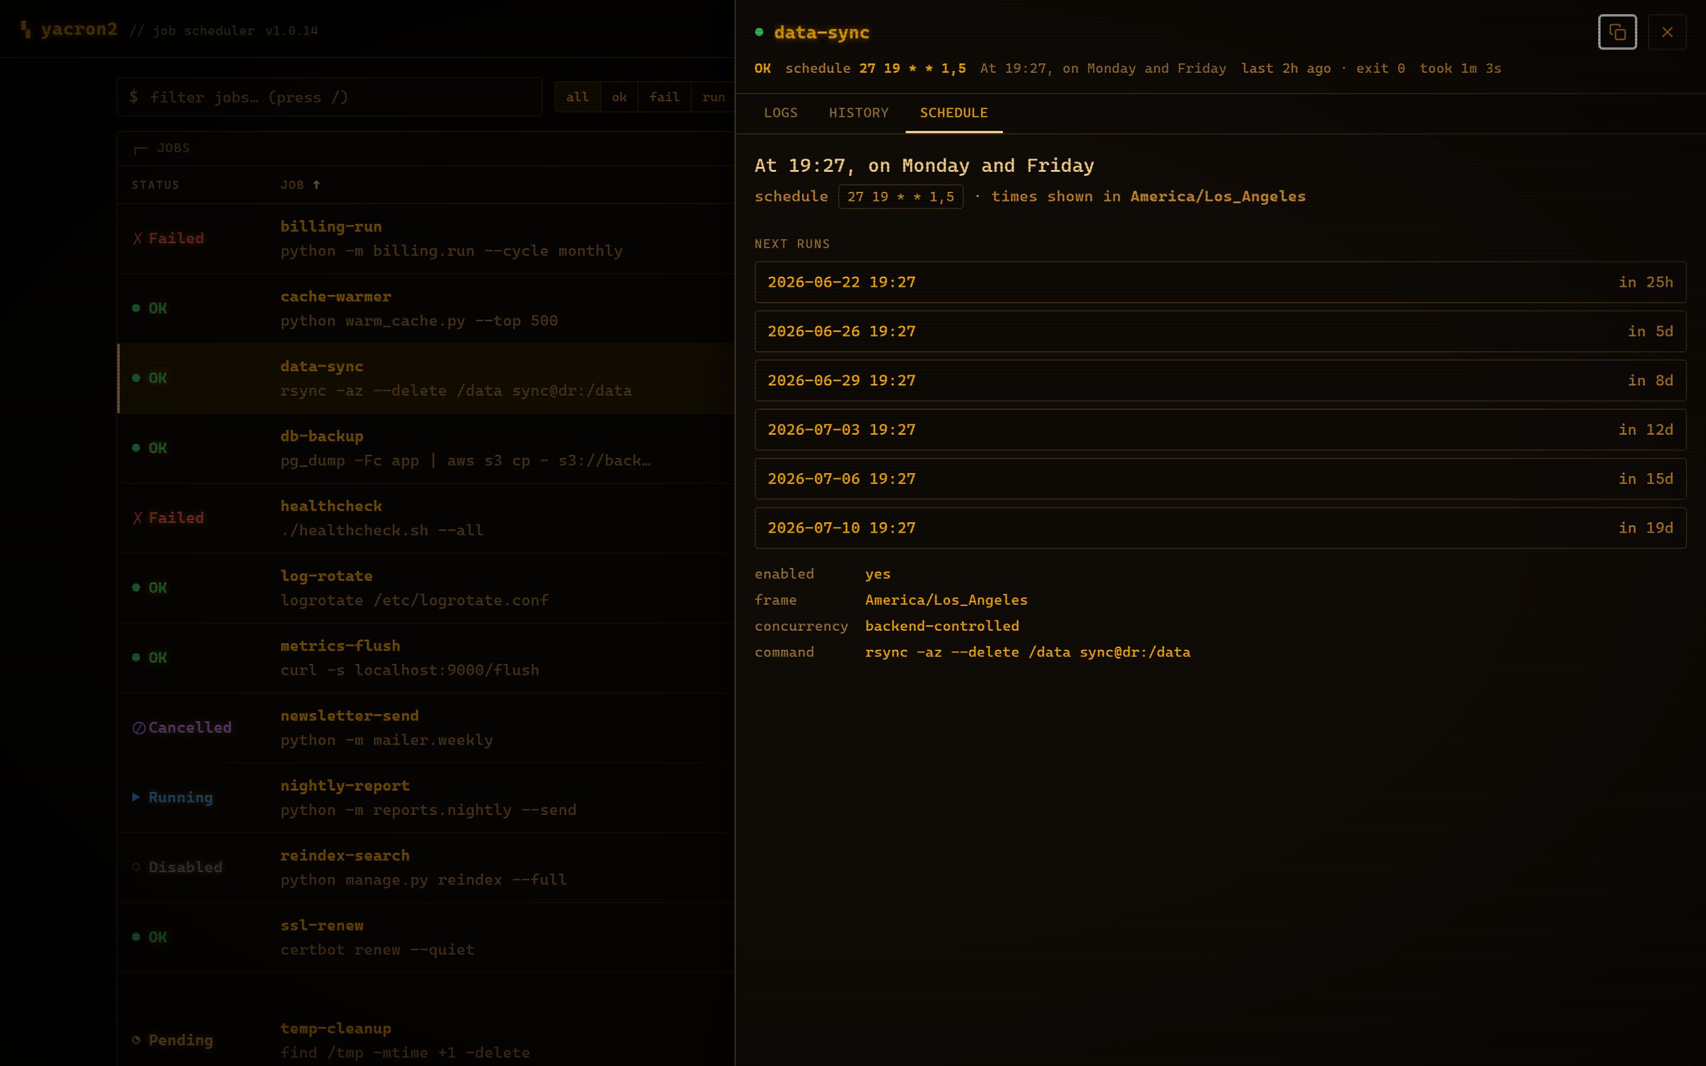Image resolution: width=1706 pixels, height=1066 pixels.
Task: Click green OK dot for ssl-renew
Action: point(136,936)
